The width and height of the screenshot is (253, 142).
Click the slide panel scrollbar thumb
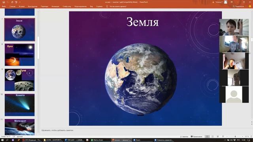tap(38, 48)
